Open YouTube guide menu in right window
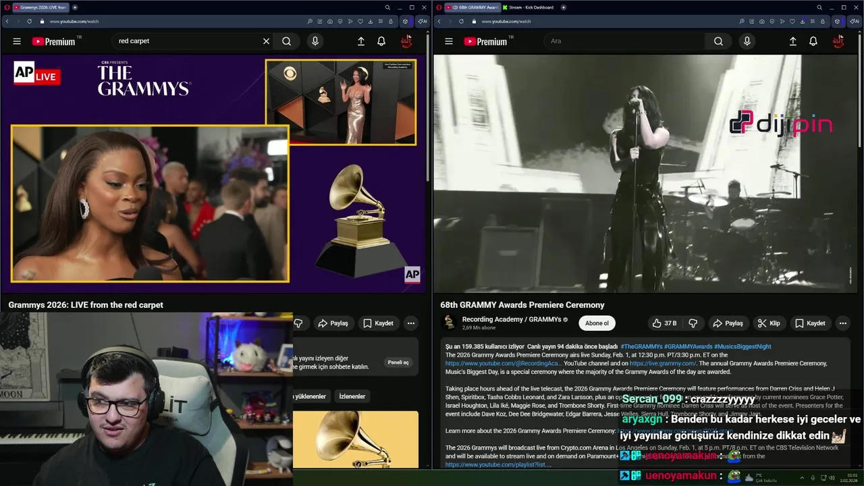864x486 pixels. point(449,41)
